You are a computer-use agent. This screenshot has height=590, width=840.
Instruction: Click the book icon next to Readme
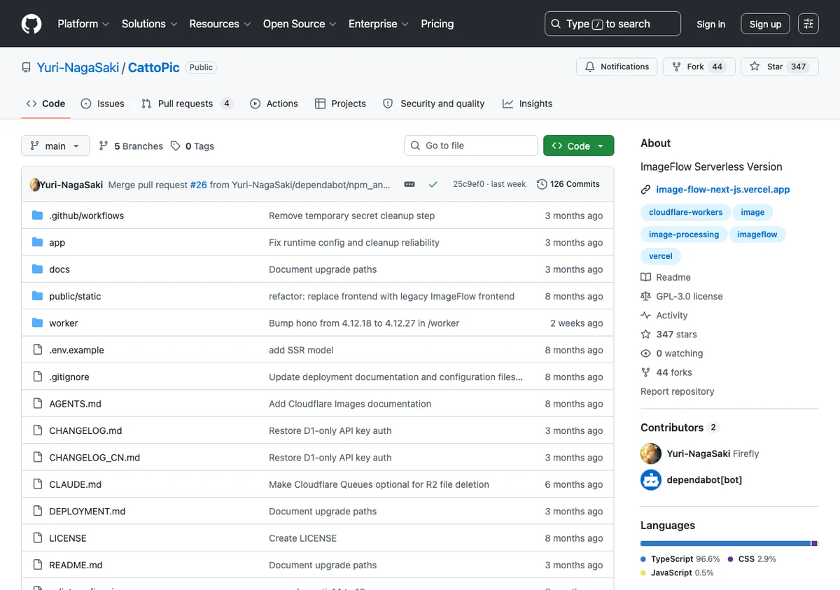coord(646,277)
